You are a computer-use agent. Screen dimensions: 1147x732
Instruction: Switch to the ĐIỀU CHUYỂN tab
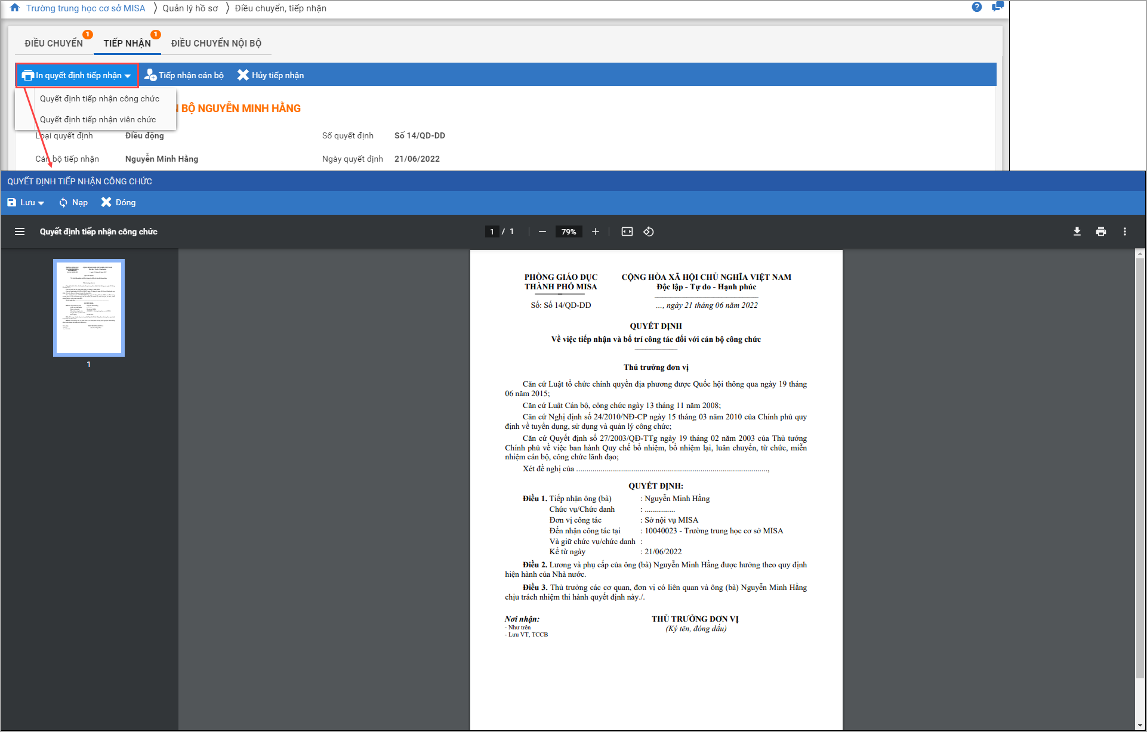tap(54, 43)
